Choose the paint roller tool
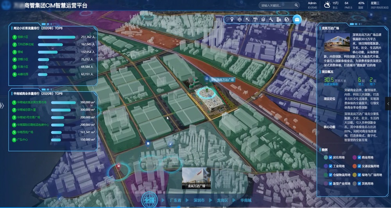This screenshot has height=208, width=391. (255, 20)
